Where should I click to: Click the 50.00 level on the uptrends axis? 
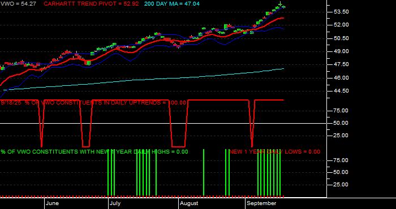pyautogui.click(x=341, y=123)
